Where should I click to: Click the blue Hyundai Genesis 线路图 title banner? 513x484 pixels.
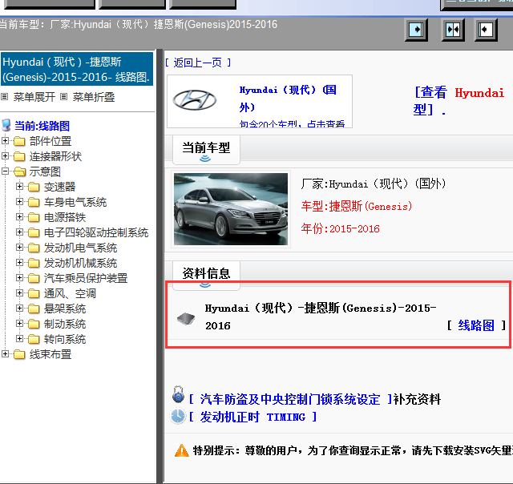coord(77,69)
